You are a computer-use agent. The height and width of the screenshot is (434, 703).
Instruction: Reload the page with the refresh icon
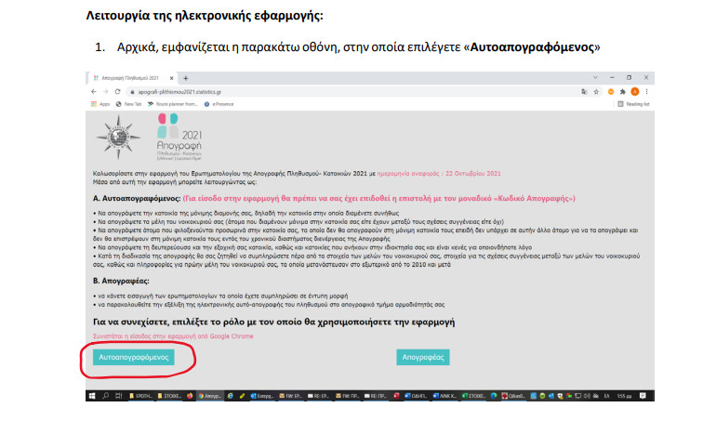point(119,92)
